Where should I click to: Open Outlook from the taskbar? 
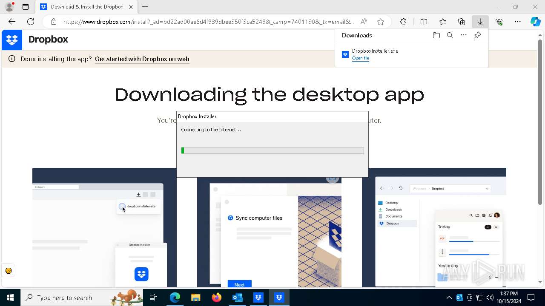(x=238, y=297)
